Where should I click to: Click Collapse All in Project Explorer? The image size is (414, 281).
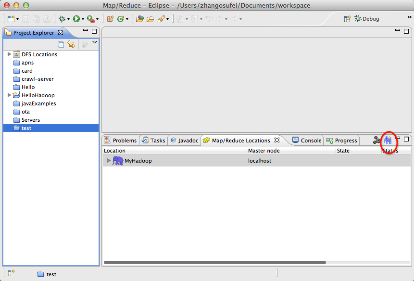pyautogui.click(x=61, y=44)
